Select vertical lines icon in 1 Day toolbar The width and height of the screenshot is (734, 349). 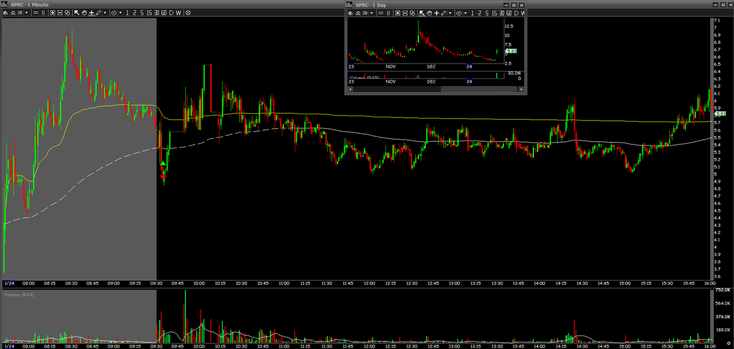point(388,13)
